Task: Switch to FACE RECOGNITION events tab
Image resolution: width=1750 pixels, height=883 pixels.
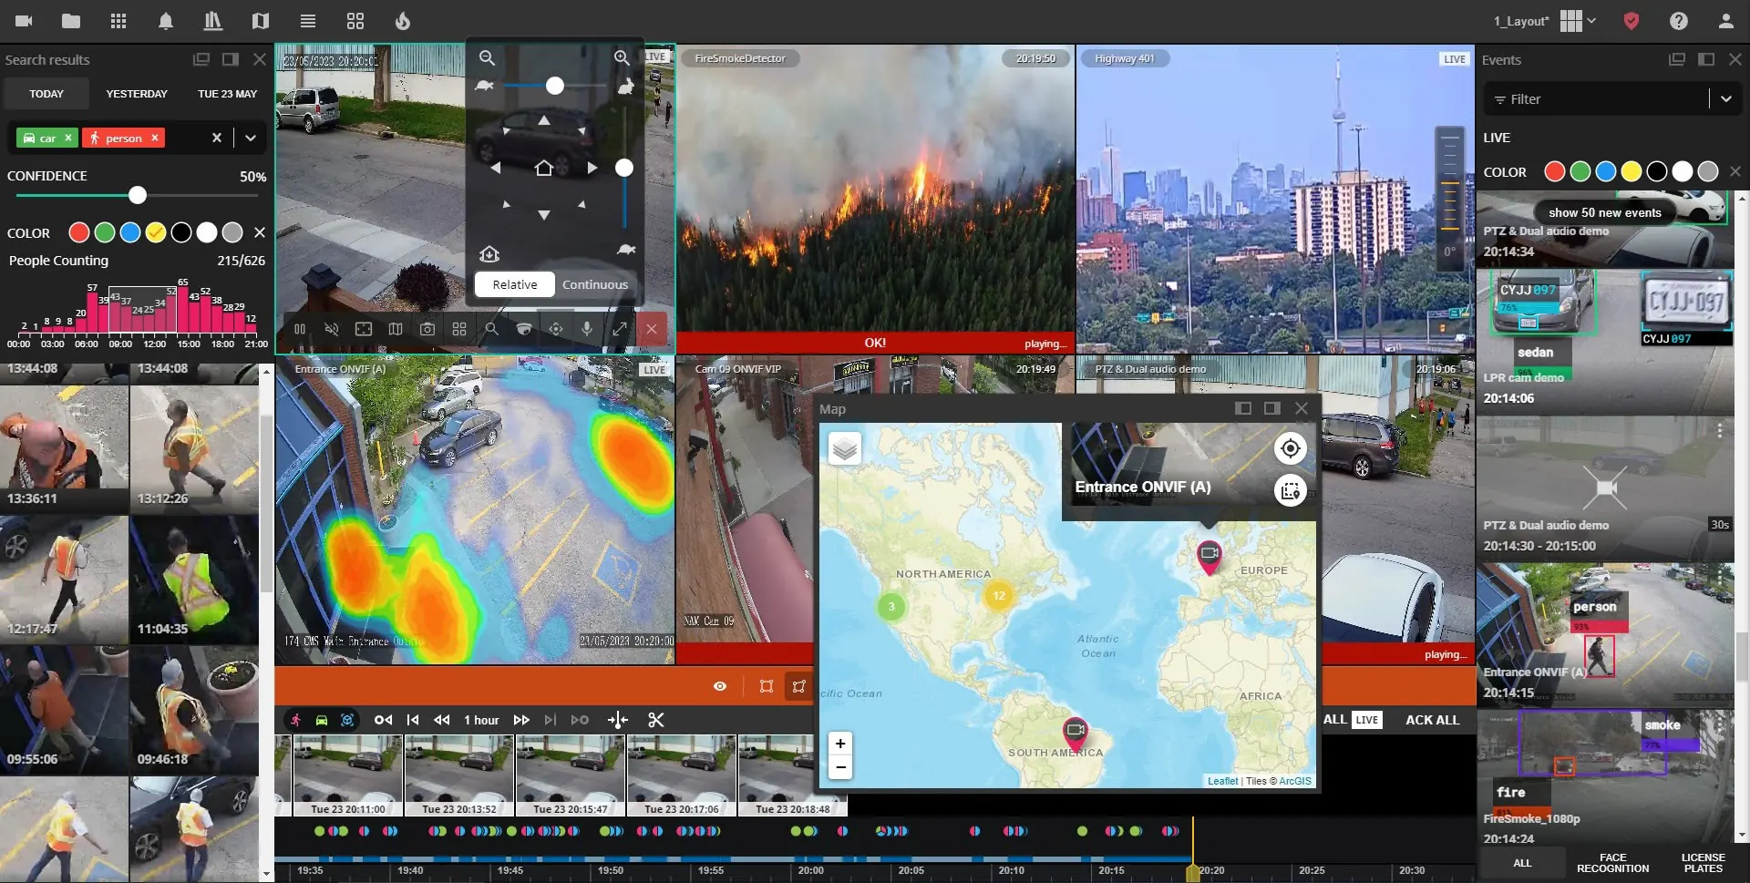Action: [1612, 863]
